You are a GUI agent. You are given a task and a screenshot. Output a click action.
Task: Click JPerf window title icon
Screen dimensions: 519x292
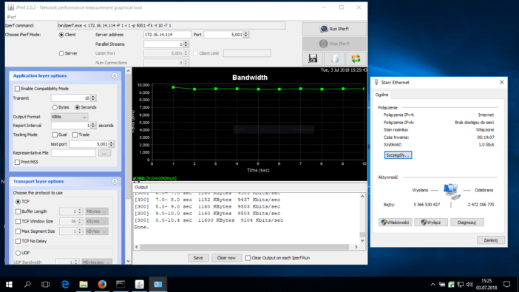tap(11, 7)
